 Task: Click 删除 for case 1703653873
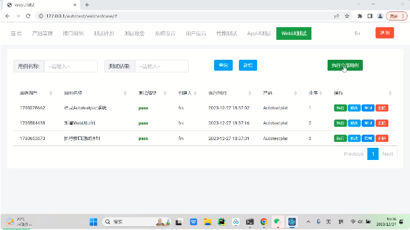tap(382, 138)
